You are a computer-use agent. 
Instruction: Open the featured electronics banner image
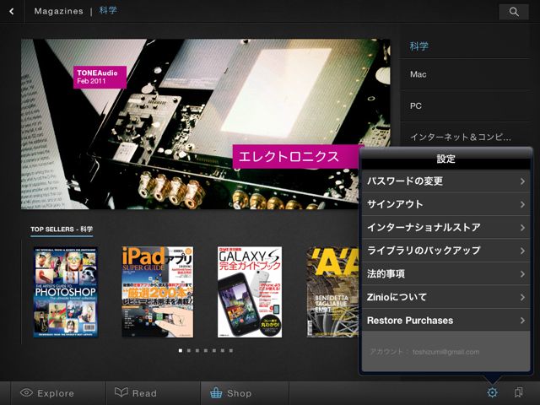point(206,124)
